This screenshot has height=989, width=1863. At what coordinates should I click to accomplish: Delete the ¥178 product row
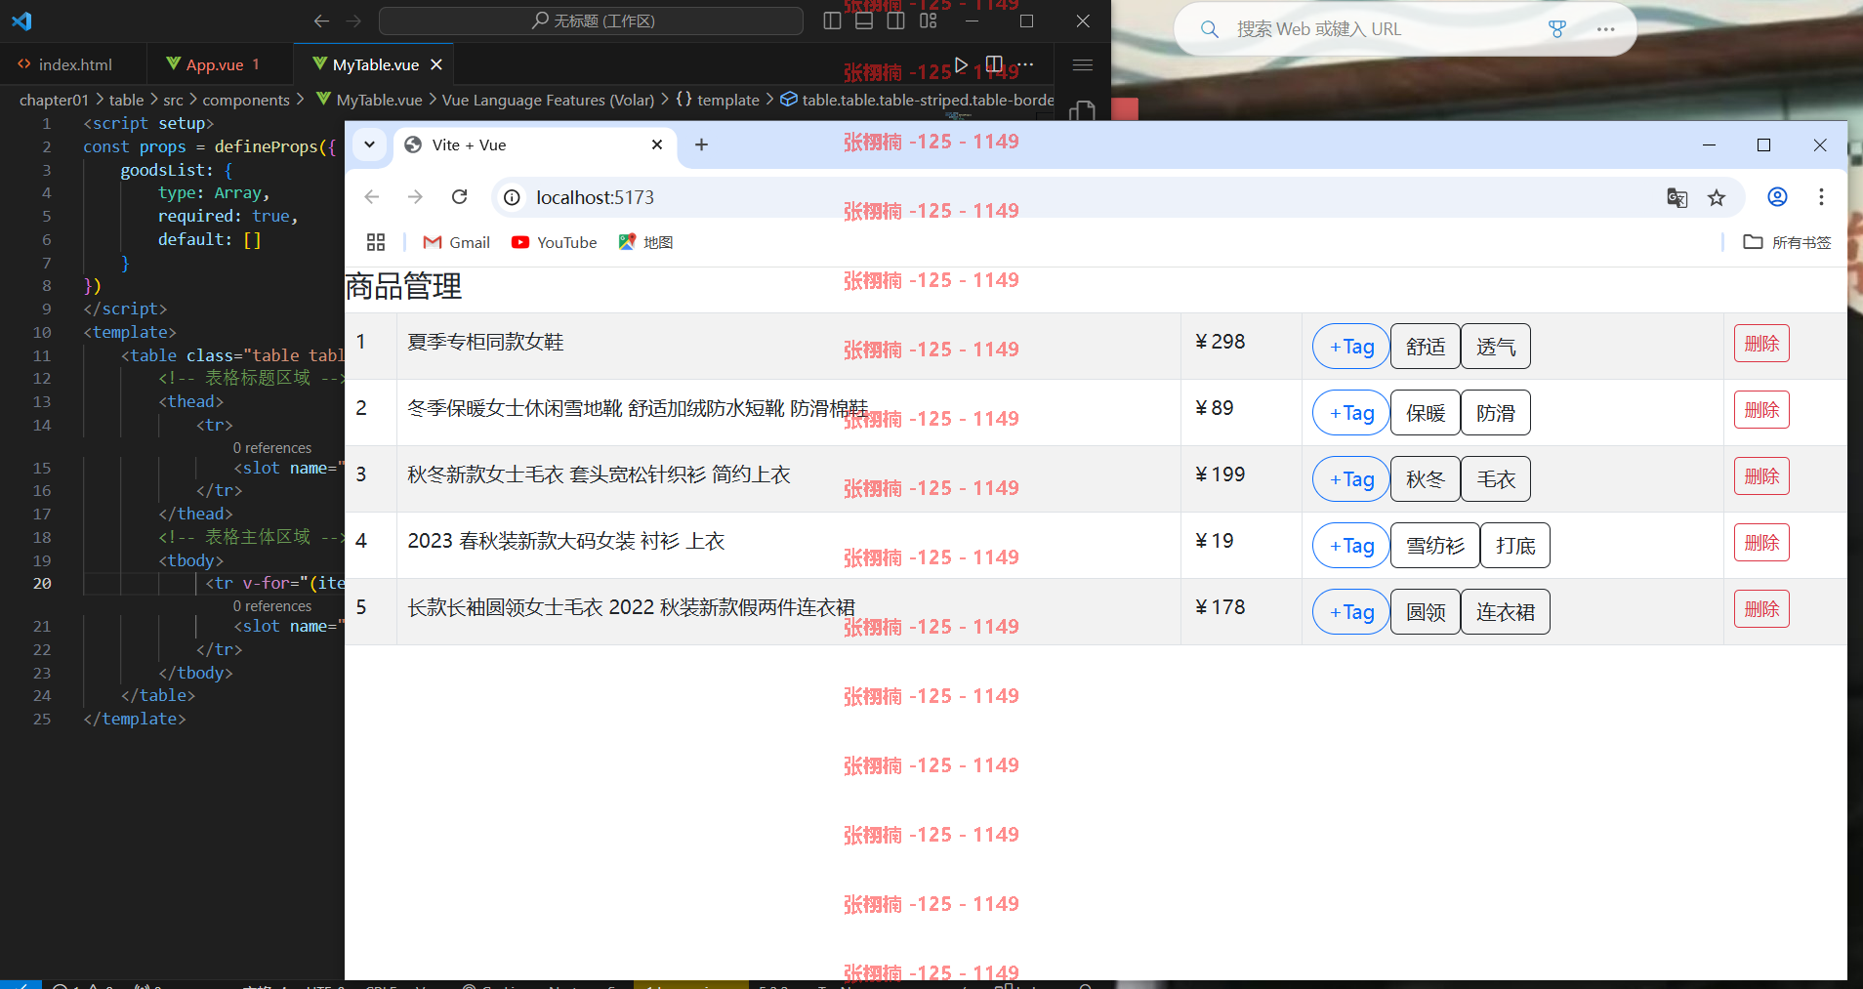click(1761, 609)
